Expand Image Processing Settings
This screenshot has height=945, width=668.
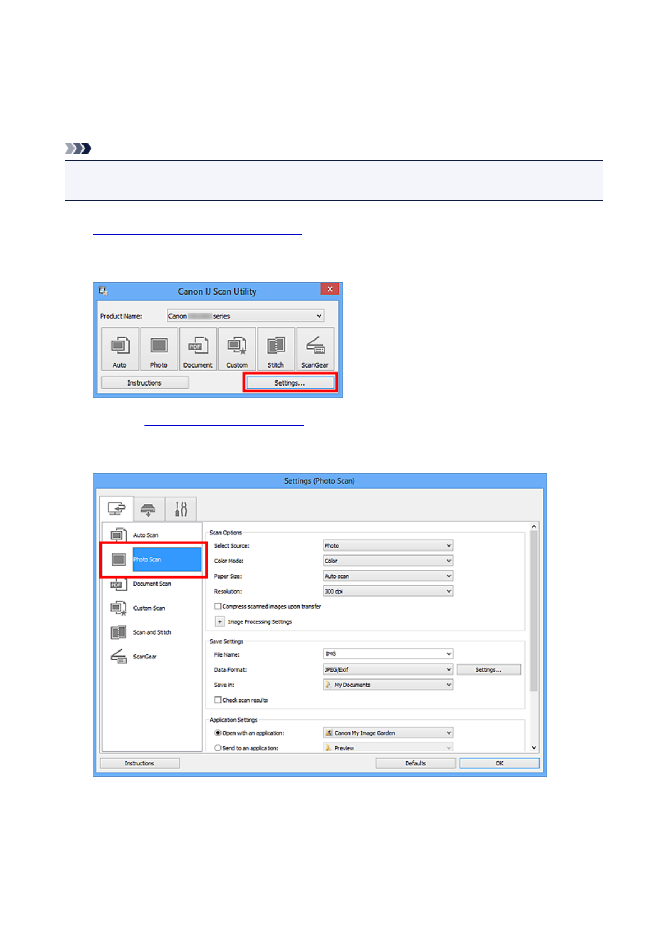[x=220, y=622]
